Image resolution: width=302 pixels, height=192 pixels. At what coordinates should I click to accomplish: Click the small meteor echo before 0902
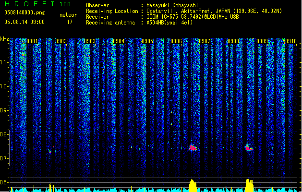point(50,152)
